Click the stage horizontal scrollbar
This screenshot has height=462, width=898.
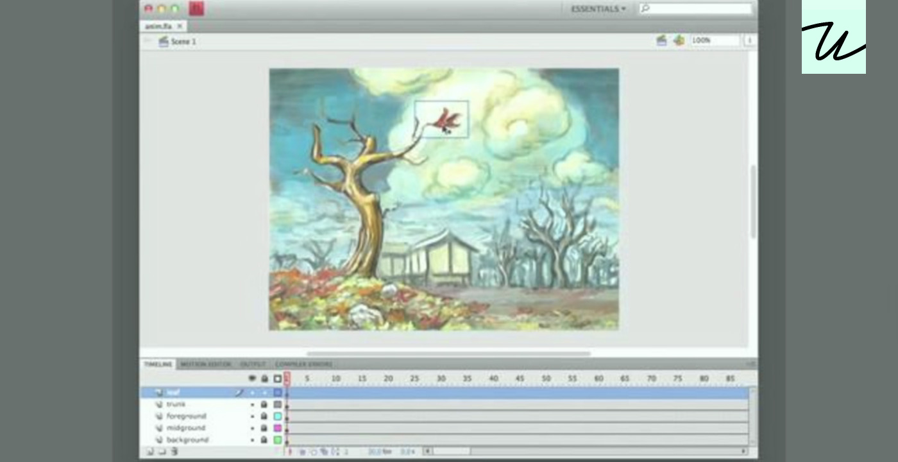coord(448,353)
